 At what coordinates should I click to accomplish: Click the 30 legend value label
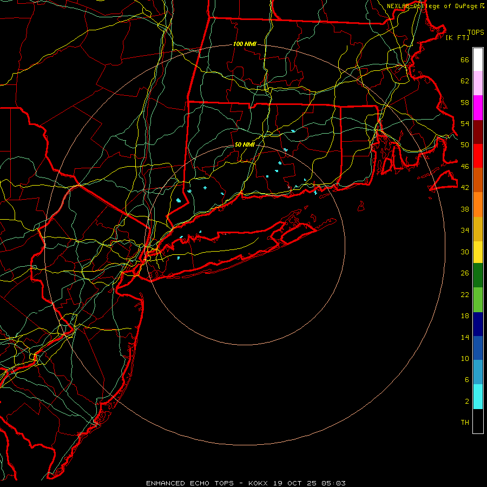tap(465, 252)
